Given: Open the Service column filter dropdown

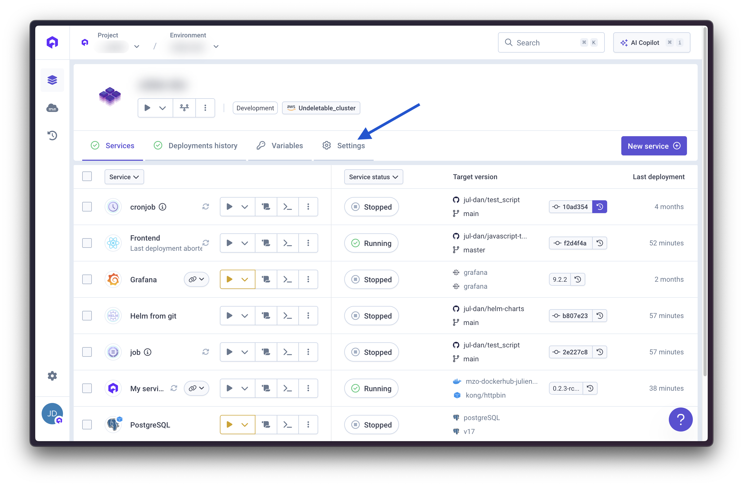Looking at the screenshot, I should 124,177.
